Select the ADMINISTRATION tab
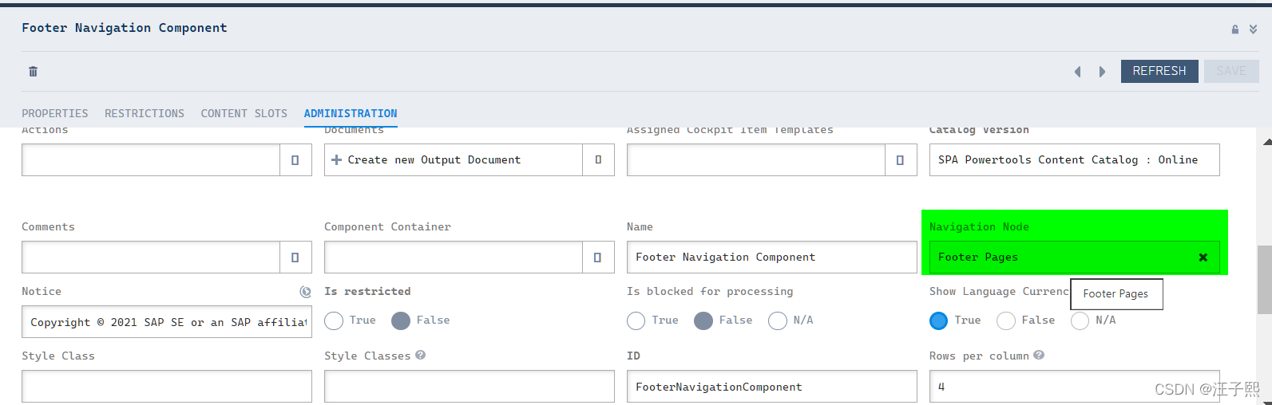 coord(351,113)
